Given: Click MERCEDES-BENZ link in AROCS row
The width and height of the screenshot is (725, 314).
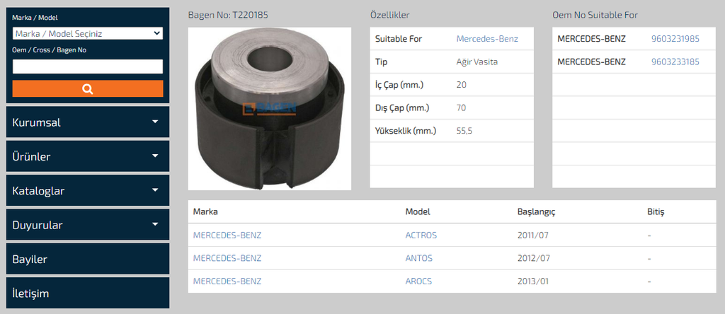Looking at the screenshot, I should [x=227, y=281].
